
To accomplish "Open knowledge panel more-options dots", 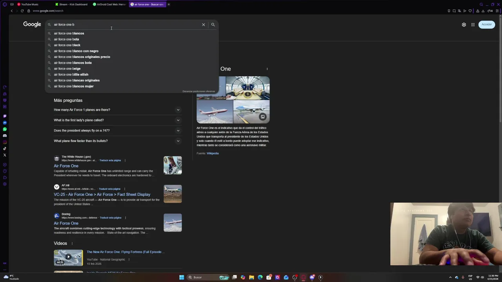I will (267, 69).
